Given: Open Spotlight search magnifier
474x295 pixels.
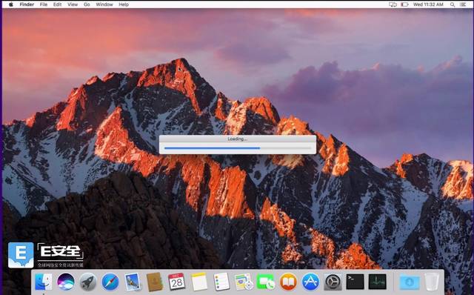Looking at the screenshot, I should coord(453,4).
